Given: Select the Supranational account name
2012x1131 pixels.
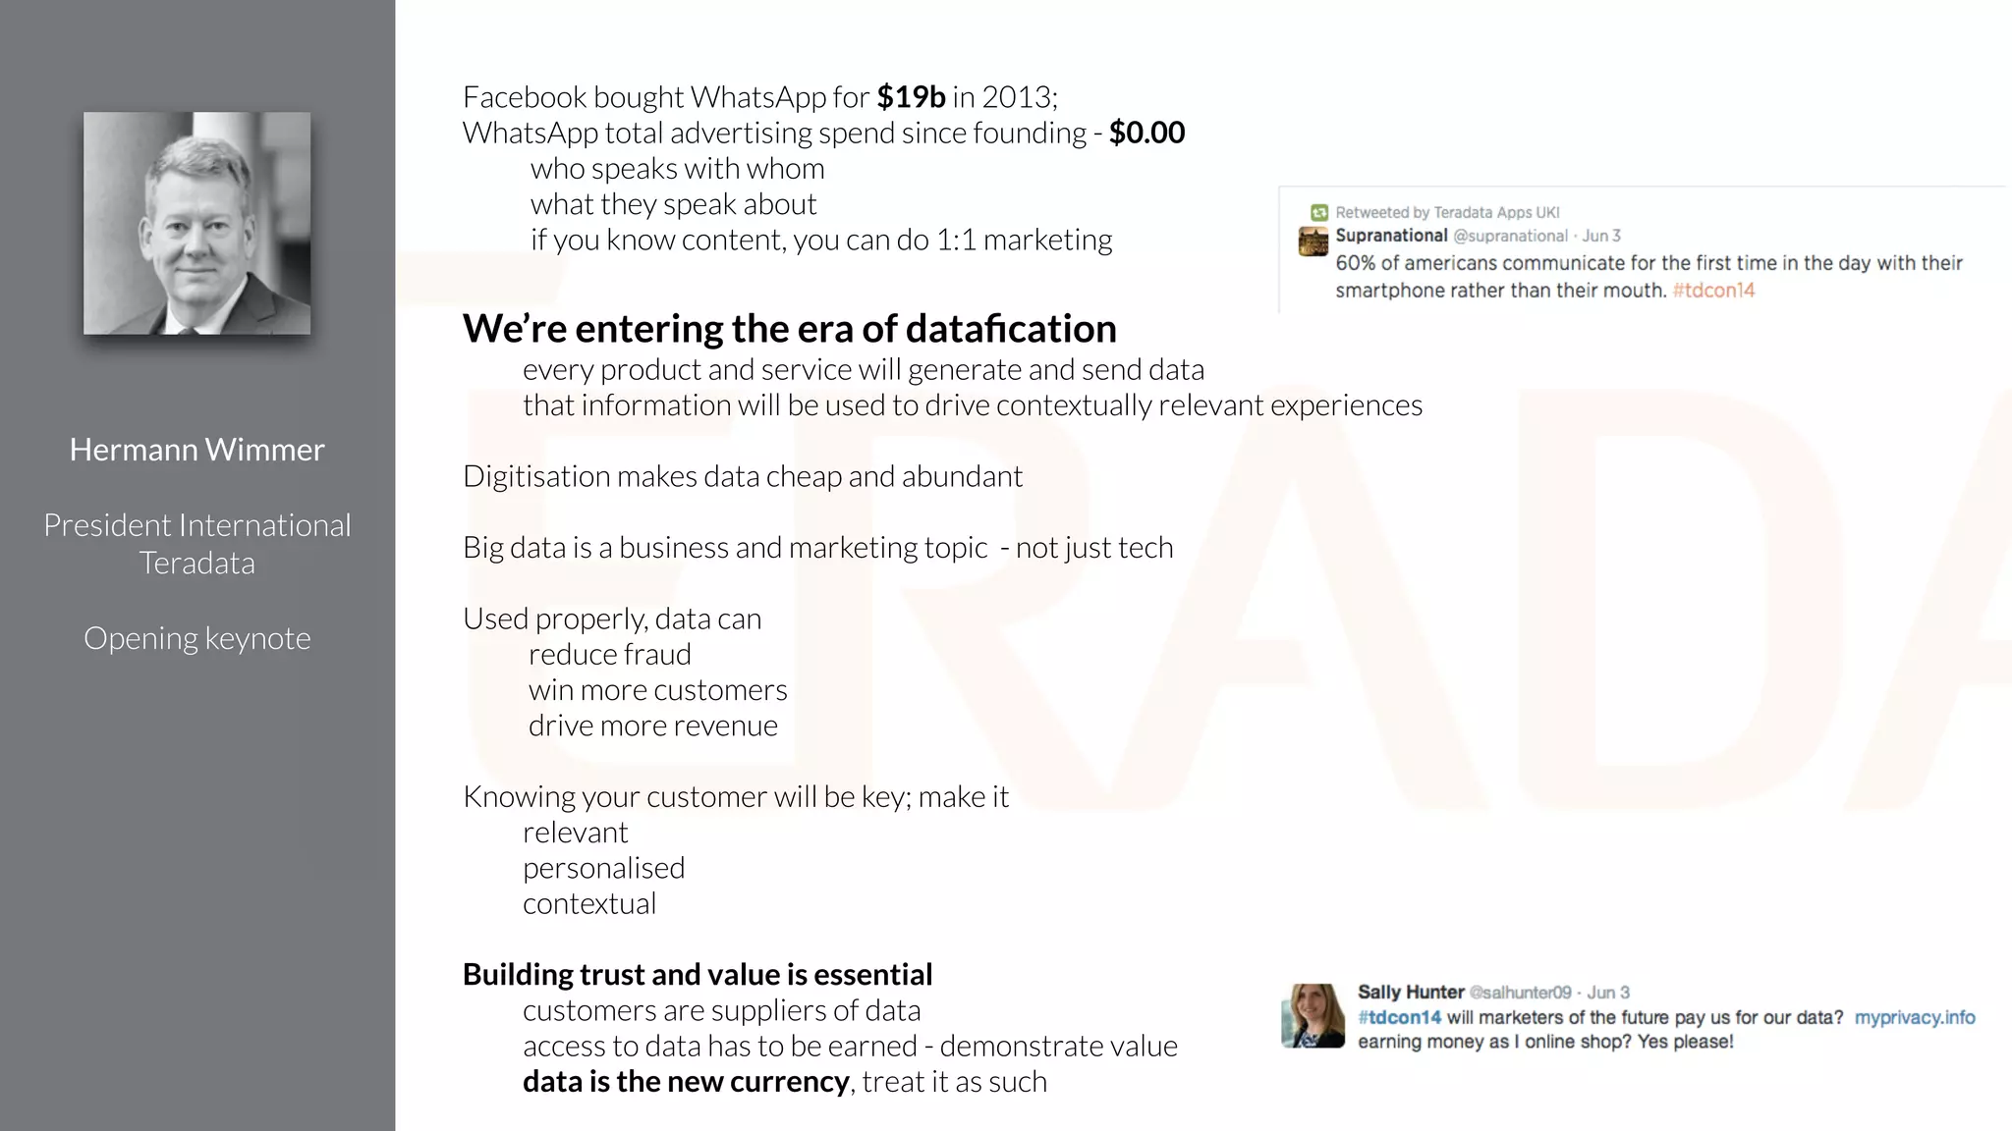Looking at the screenshot, I should point(1391,236).
